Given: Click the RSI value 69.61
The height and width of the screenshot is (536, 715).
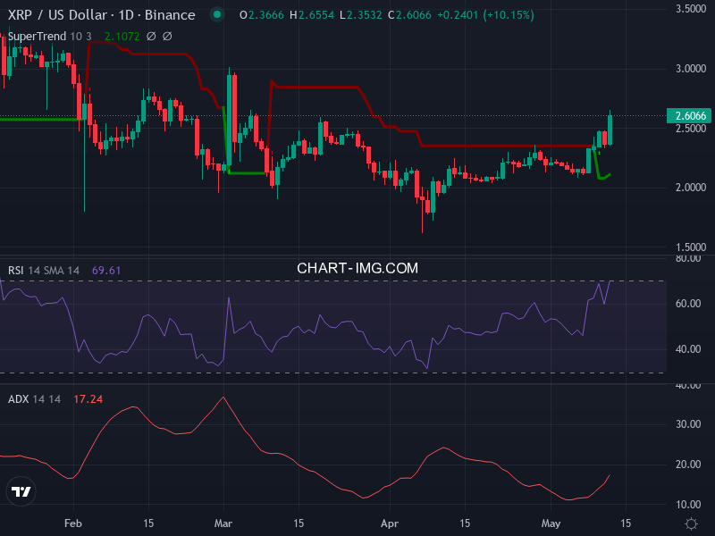Looking at the screenshot, I should (106, 271).
